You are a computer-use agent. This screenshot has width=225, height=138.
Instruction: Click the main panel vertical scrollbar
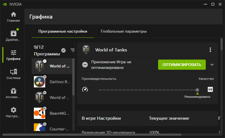[x=222, y=44]
